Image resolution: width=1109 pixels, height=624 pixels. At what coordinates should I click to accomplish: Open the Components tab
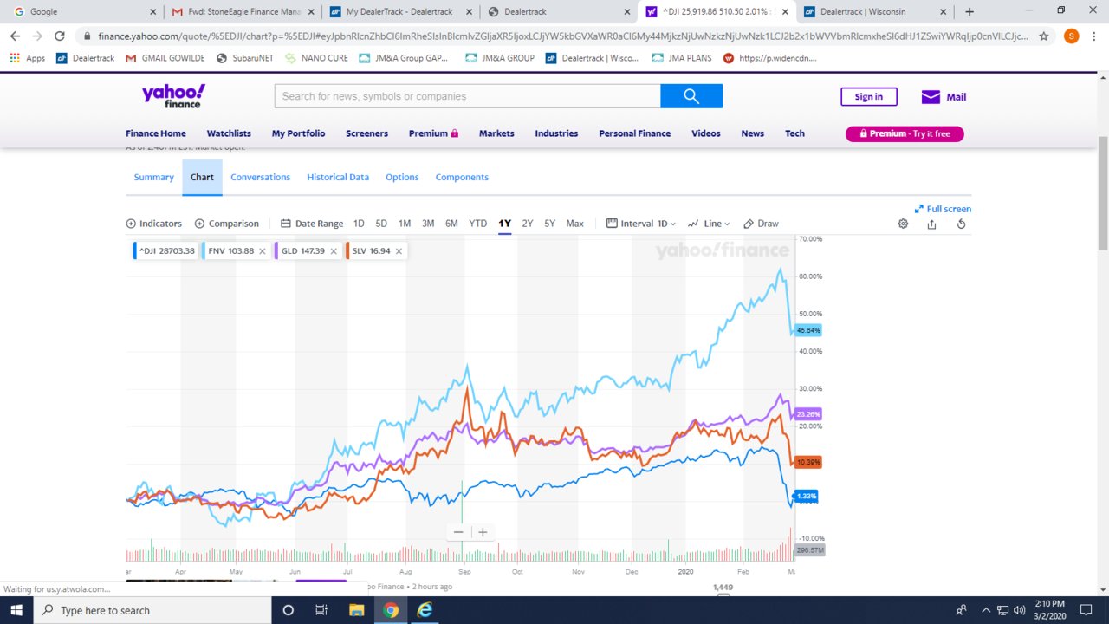click(x=462, y=177)
